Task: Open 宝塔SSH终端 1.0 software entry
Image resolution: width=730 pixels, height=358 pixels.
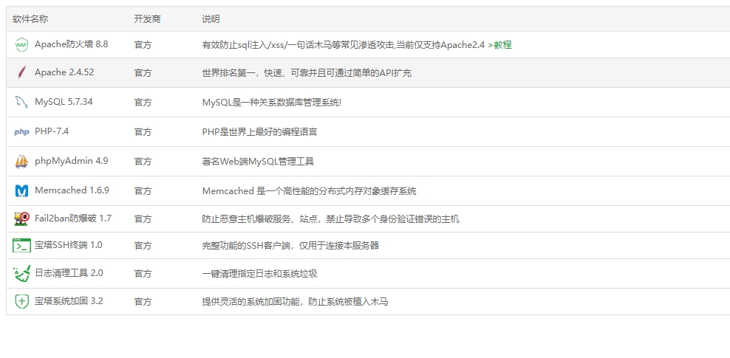Action: point(69,244)
